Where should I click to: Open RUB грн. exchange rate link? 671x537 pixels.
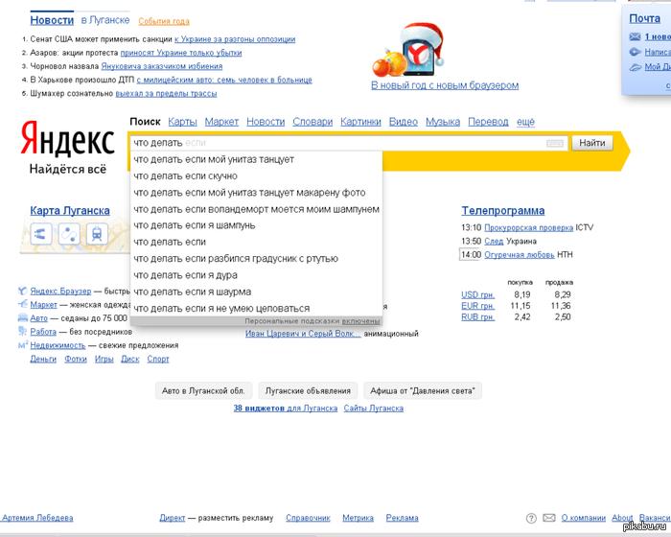(477, 317)
